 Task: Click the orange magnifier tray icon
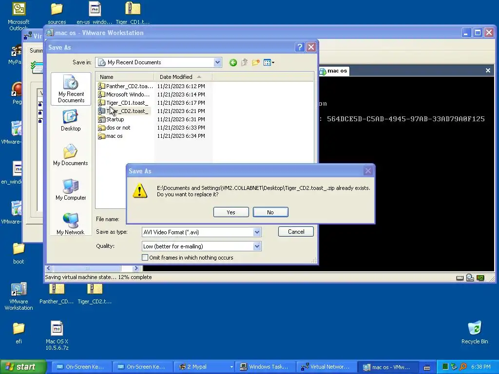pos(463,367)
